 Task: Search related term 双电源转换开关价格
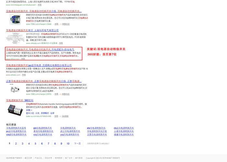pyautogui.click(x=97, y=131)
